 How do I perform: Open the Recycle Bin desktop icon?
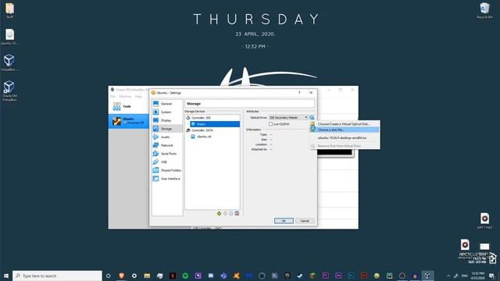pyautogui.click(x=484, y=10)
